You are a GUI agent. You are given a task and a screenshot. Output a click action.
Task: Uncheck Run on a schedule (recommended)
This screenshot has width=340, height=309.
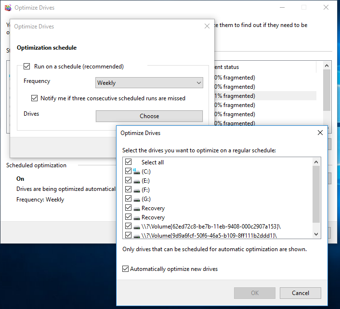(26, 67)
